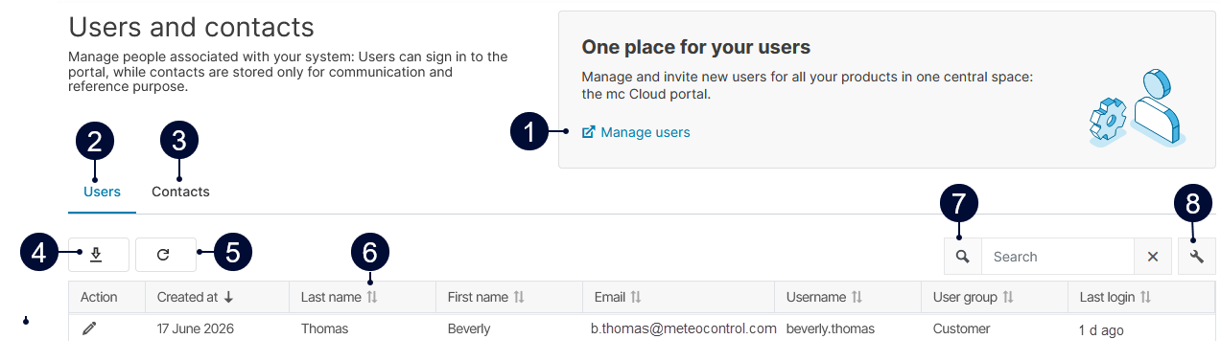
Task: Switch to the Users tab
Action: (102, 192)
